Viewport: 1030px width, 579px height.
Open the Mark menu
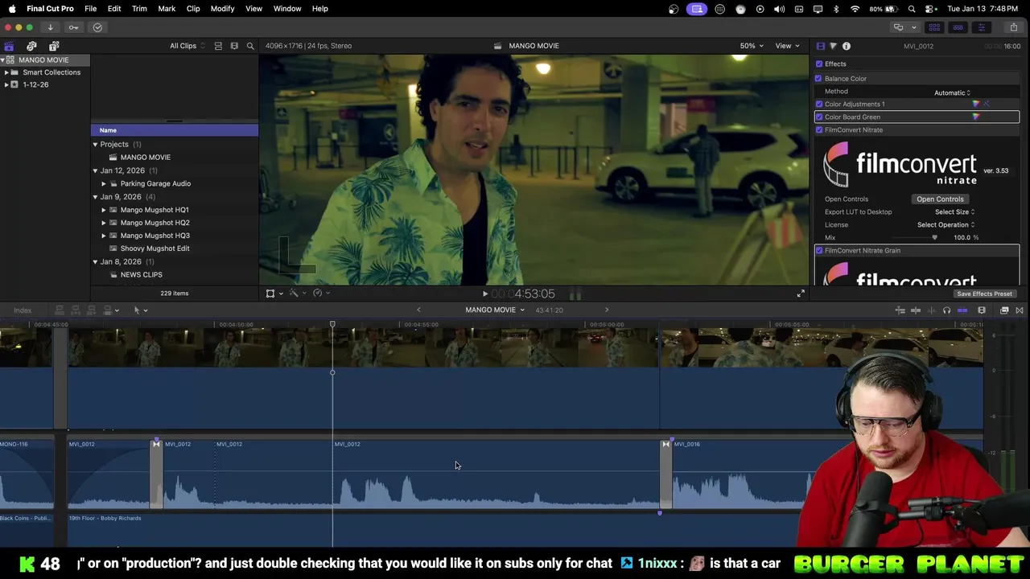[167, 9]
